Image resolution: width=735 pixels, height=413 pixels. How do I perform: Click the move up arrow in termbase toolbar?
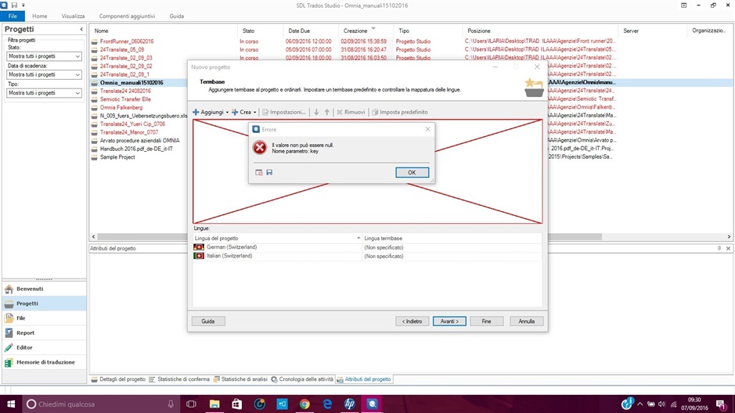pos(327,113)
